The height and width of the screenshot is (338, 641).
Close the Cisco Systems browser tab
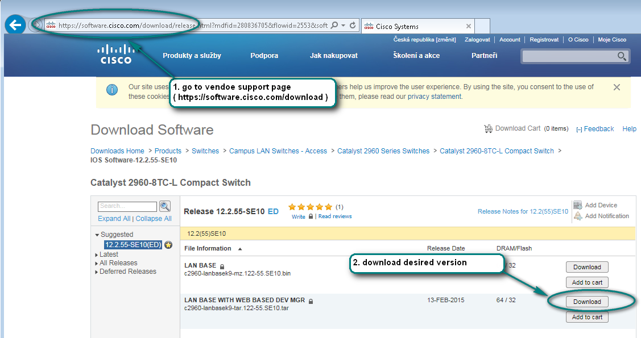point(469,26)
